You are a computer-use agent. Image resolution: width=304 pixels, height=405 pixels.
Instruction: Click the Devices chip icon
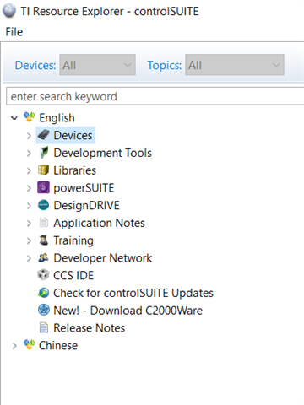pyautogui.click(x=44, y=135)
